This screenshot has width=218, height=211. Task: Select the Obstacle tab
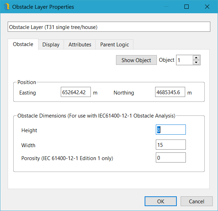[23, 44]
